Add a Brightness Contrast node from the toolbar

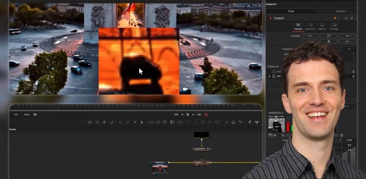click(135, 122)
